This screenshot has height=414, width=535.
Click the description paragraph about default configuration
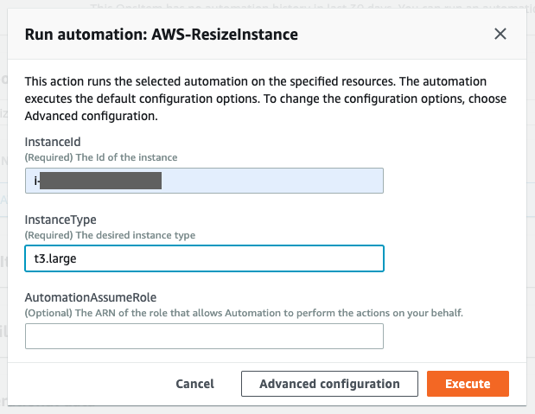(x=265, y=99)
